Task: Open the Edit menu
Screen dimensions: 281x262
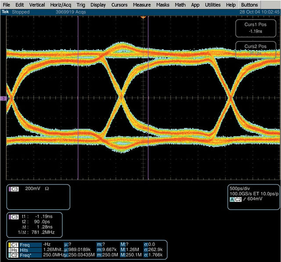Action: tap(19, 5)
